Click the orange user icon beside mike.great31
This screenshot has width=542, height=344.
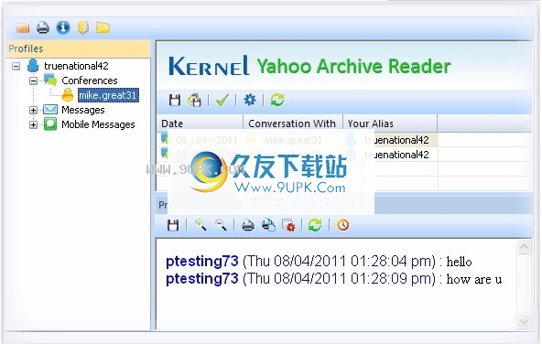[x=68, y=95]
